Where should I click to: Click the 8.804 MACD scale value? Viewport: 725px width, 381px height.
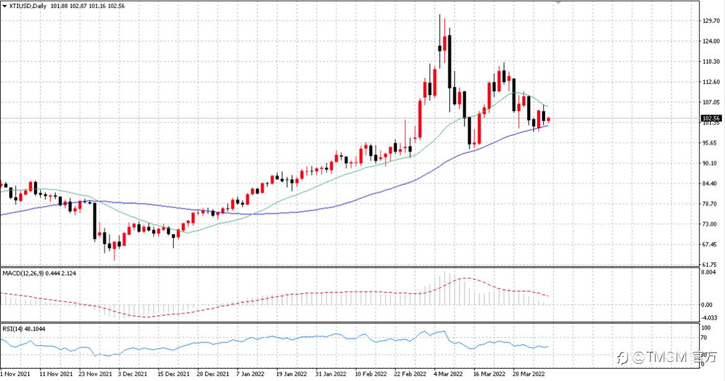(x=709, y=272)
